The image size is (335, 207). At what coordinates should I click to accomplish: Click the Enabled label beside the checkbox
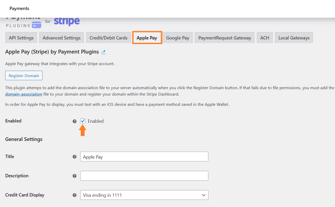click(x=96, y=121)
